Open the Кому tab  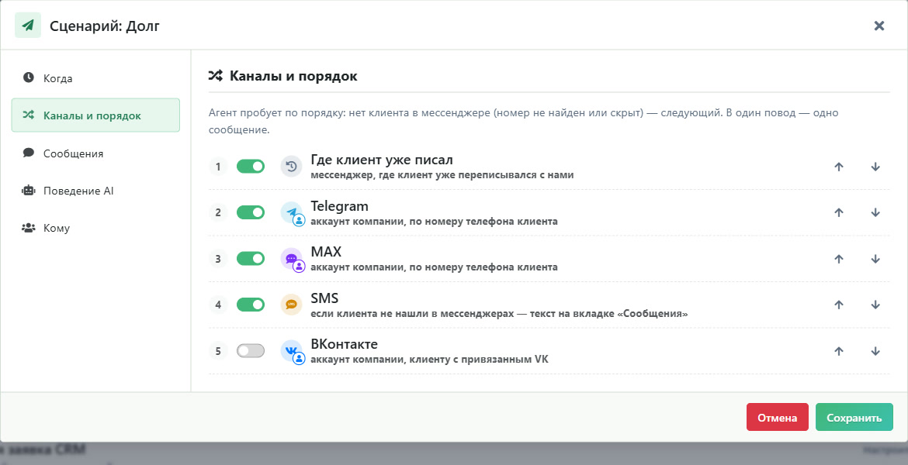click(95, 228)
